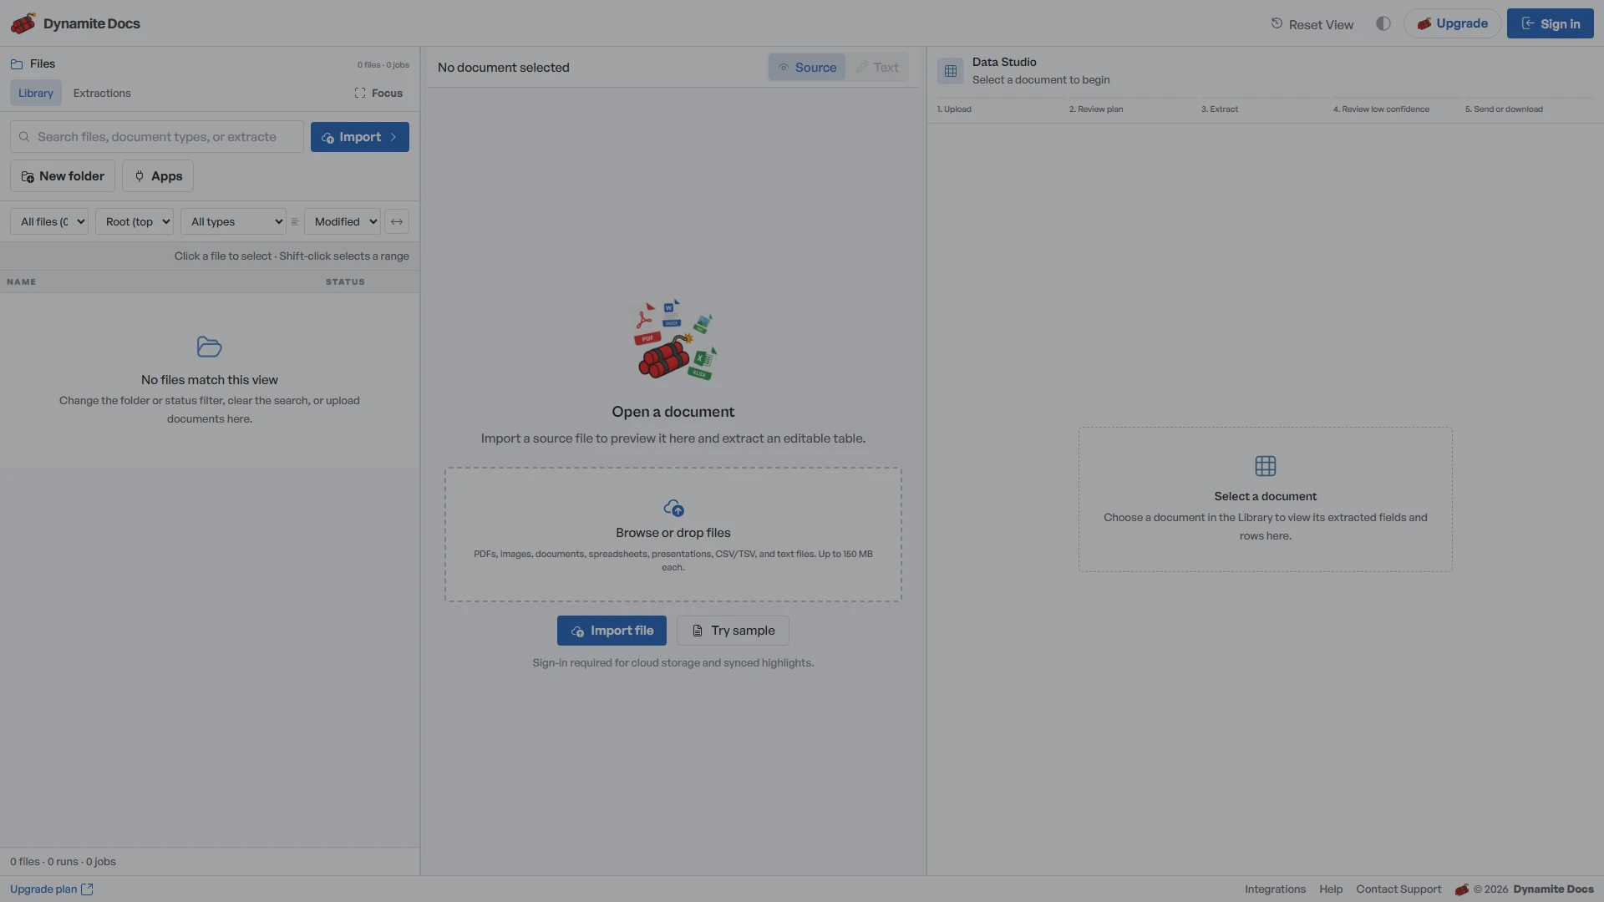Switch to the Library tab
This screenshot has width=1604, height=902.
[x=36, y=93]
